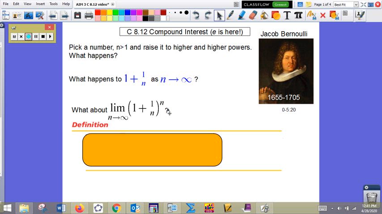The image size is (382, 214).
Task: Choose the smallest pen width dot
Action: click(170, 12)
